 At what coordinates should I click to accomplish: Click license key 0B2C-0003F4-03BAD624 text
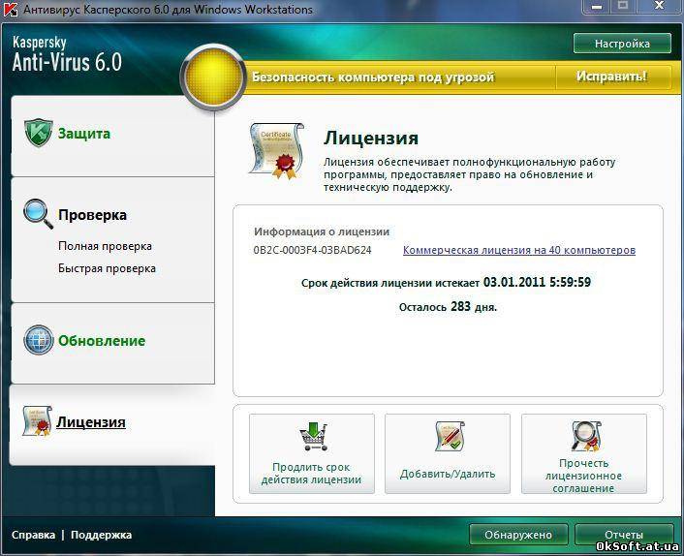312,250
